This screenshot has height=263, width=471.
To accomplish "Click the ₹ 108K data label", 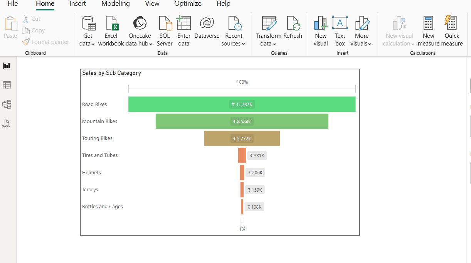I will (x=254, y=207).
